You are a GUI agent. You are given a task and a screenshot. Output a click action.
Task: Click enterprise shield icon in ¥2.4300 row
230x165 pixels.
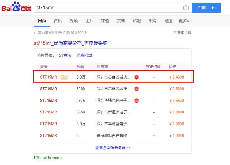(137, 77)
